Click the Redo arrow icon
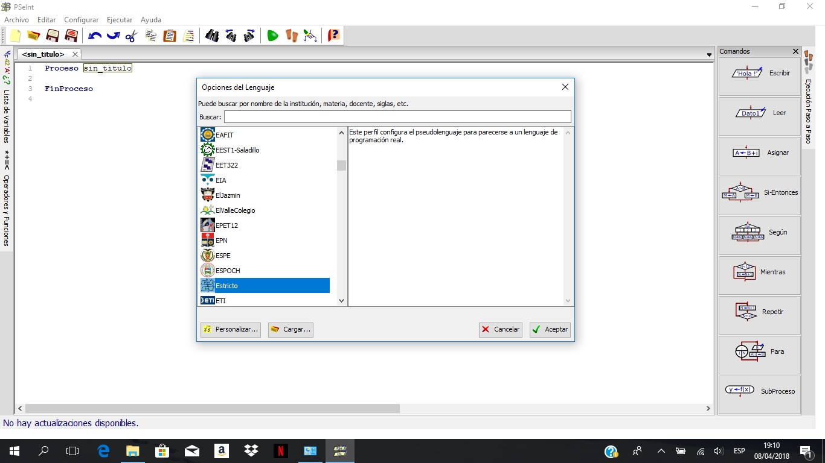 click(x=113, y=36)
